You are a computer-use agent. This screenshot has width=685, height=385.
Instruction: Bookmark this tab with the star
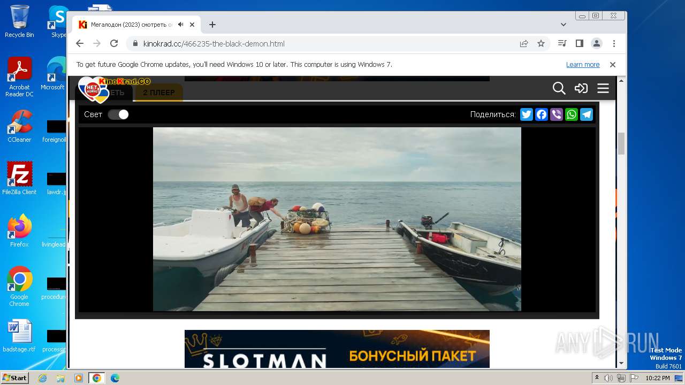click(x=541, y=43)
